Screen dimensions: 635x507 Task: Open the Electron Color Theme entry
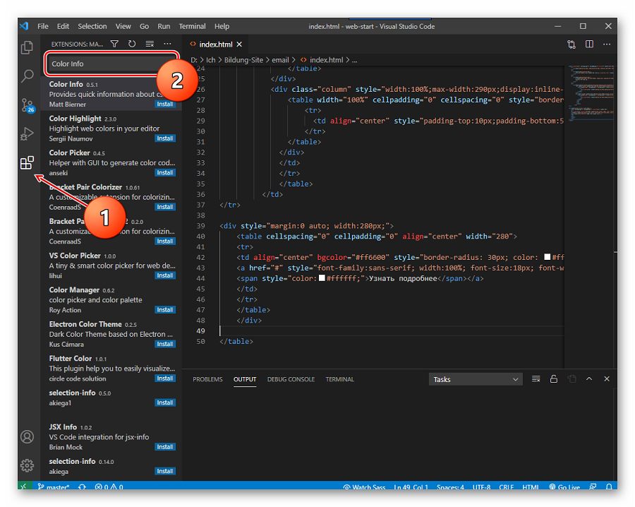(111, 335)
